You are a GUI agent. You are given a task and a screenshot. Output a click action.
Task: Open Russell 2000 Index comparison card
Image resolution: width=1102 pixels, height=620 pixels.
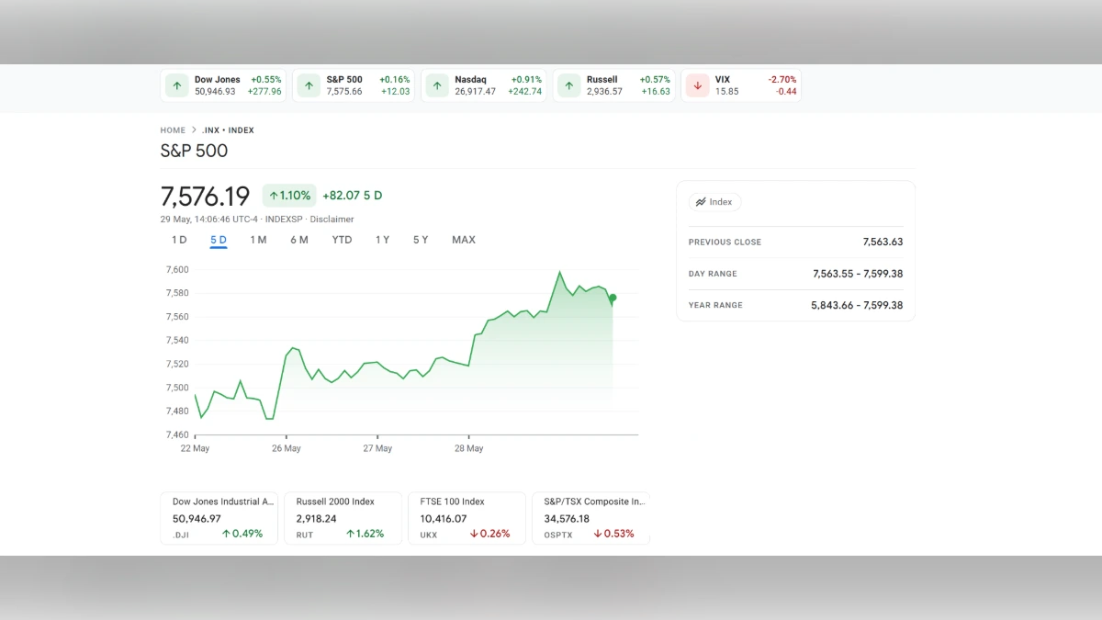tap(343, 518)
